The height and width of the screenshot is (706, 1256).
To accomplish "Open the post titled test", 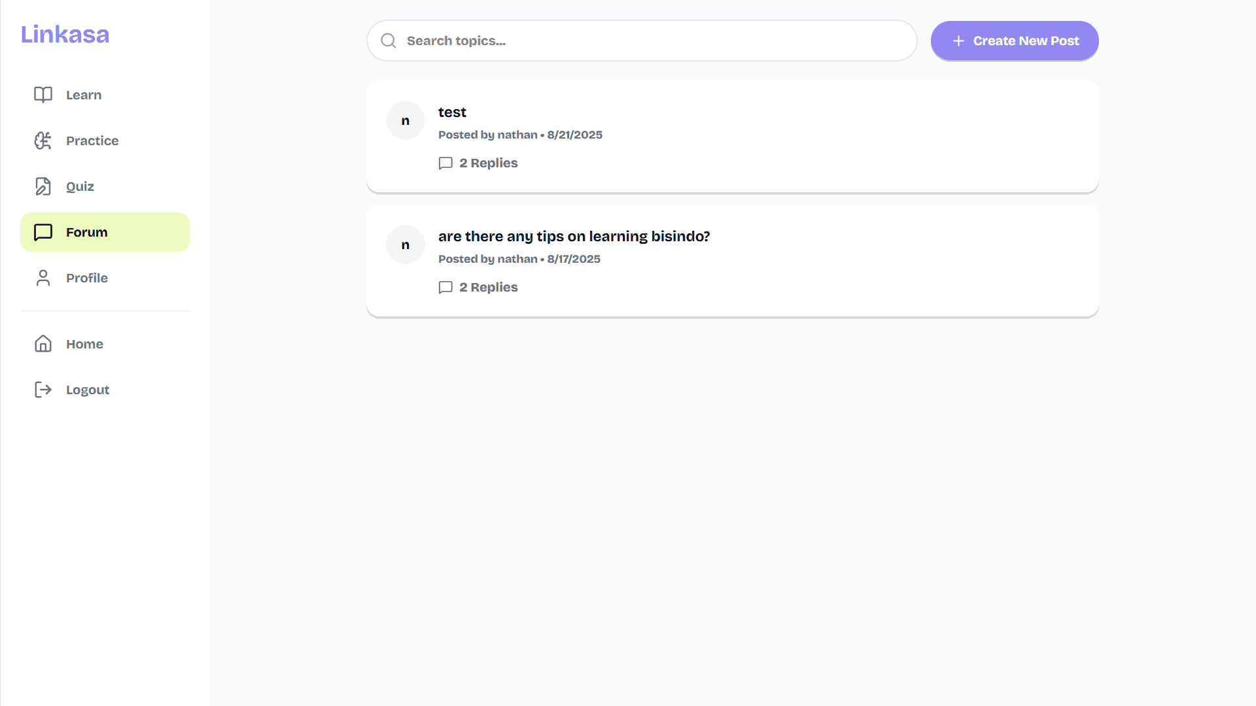I will tap(452, 112).
